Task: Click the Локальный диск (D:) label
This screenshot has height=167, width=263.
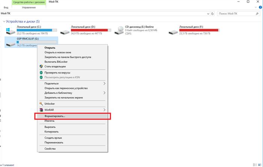Action: (83, 27)
